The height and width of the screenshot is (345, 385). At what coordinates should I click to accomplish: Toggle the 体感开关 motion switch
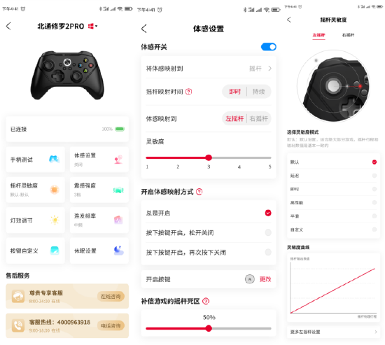point(268,47)
